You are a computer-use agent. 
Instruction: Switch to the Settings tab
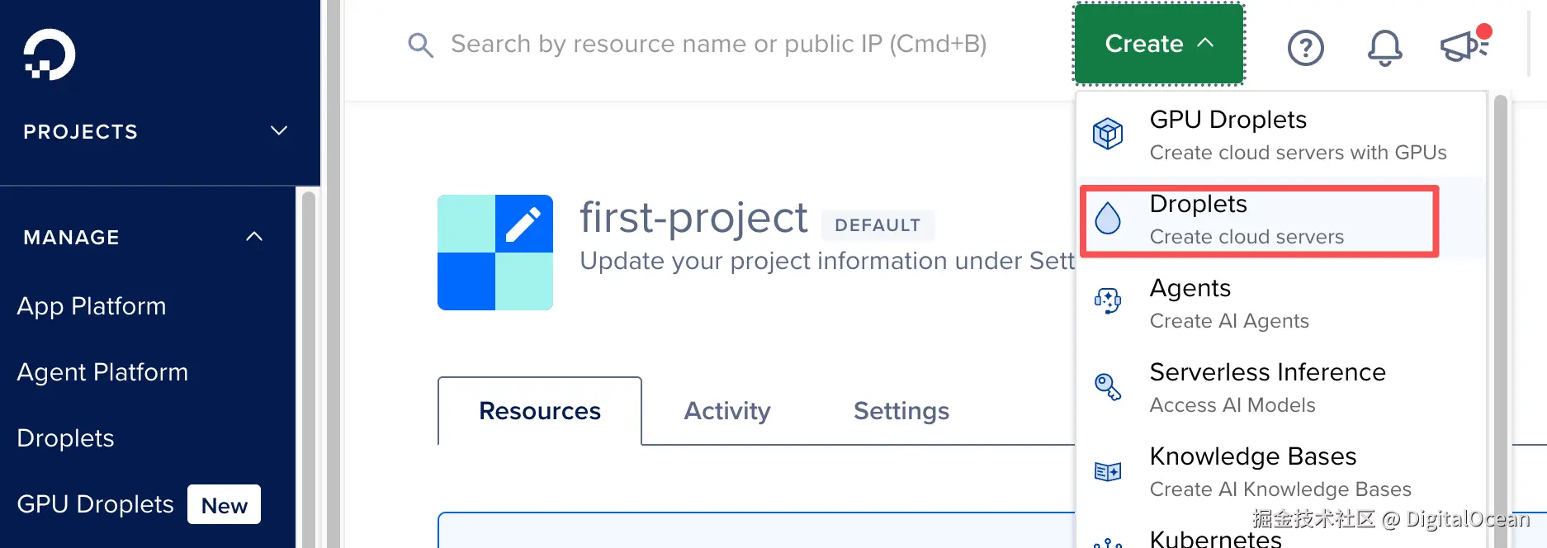(x=901, y=411)
